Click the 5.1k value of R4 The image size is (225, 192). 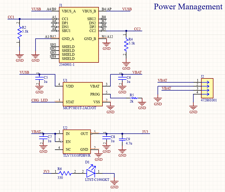click(132, 43)
